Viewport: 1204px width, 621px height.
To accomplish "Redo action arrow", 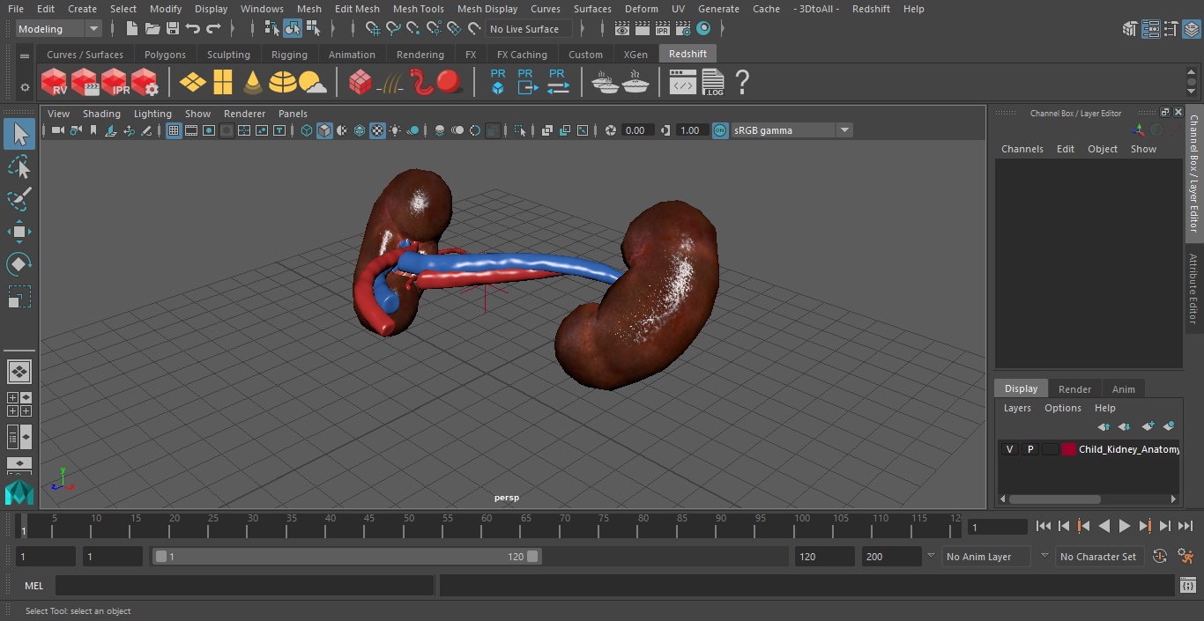I will click(213, 29).
